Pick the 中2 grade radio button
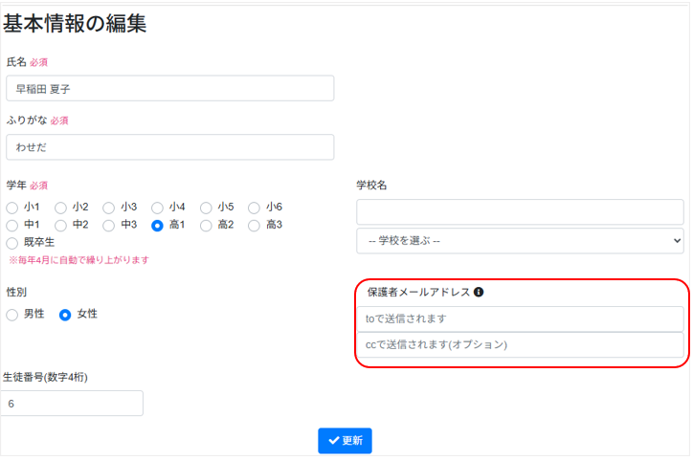This screenshot has width=693, height=461. point(60,226)
